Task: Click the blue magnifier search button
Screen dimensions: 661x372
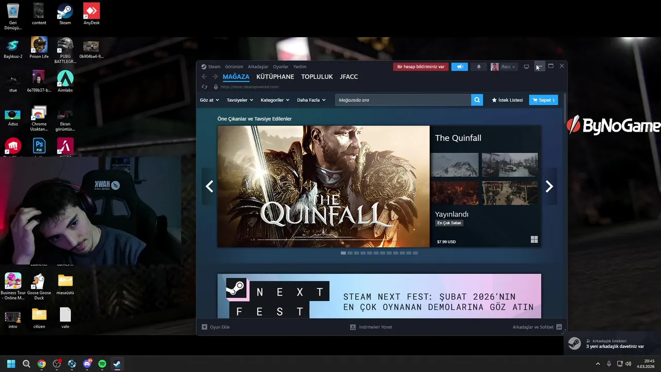Action: (477, 100)
